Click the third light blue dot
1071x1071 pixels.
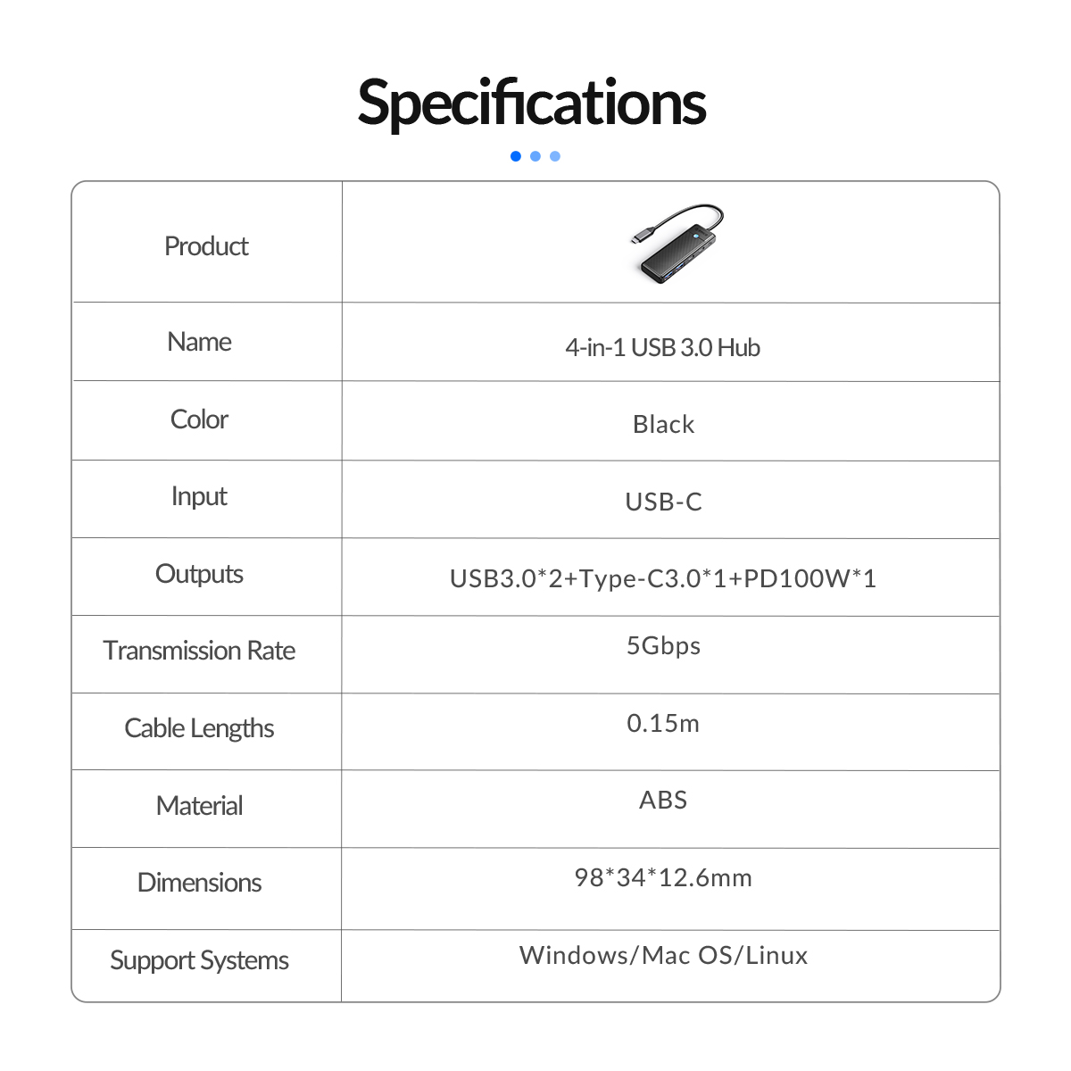(x=555, y=156)
